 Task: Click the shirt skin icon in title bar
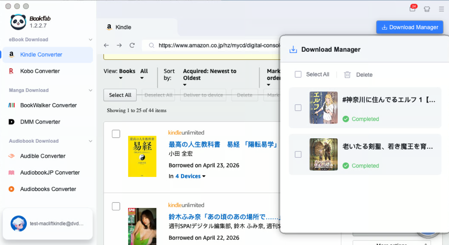coord(427,9)
